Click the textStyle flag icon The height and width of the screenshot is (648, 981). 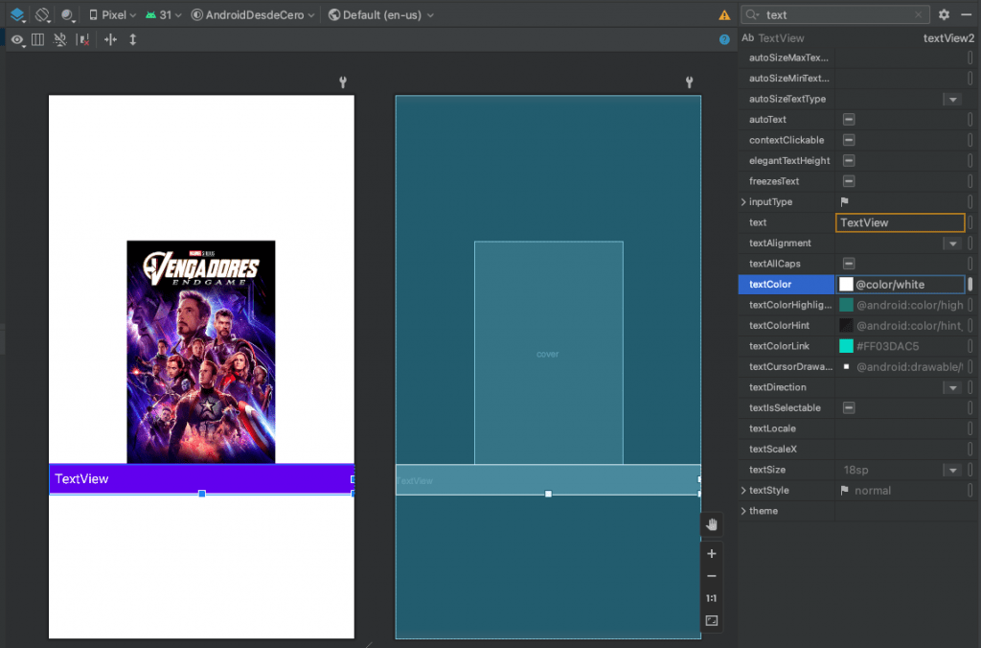point(845,490)
